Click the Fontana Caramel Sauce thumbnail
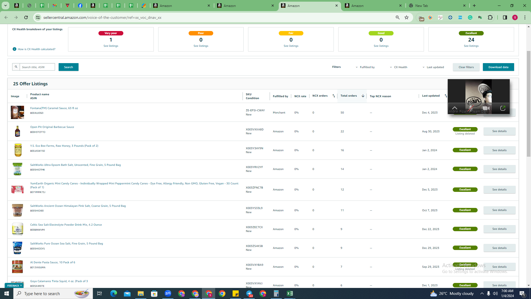Screen dimensions: 531x299 (17, 112)
